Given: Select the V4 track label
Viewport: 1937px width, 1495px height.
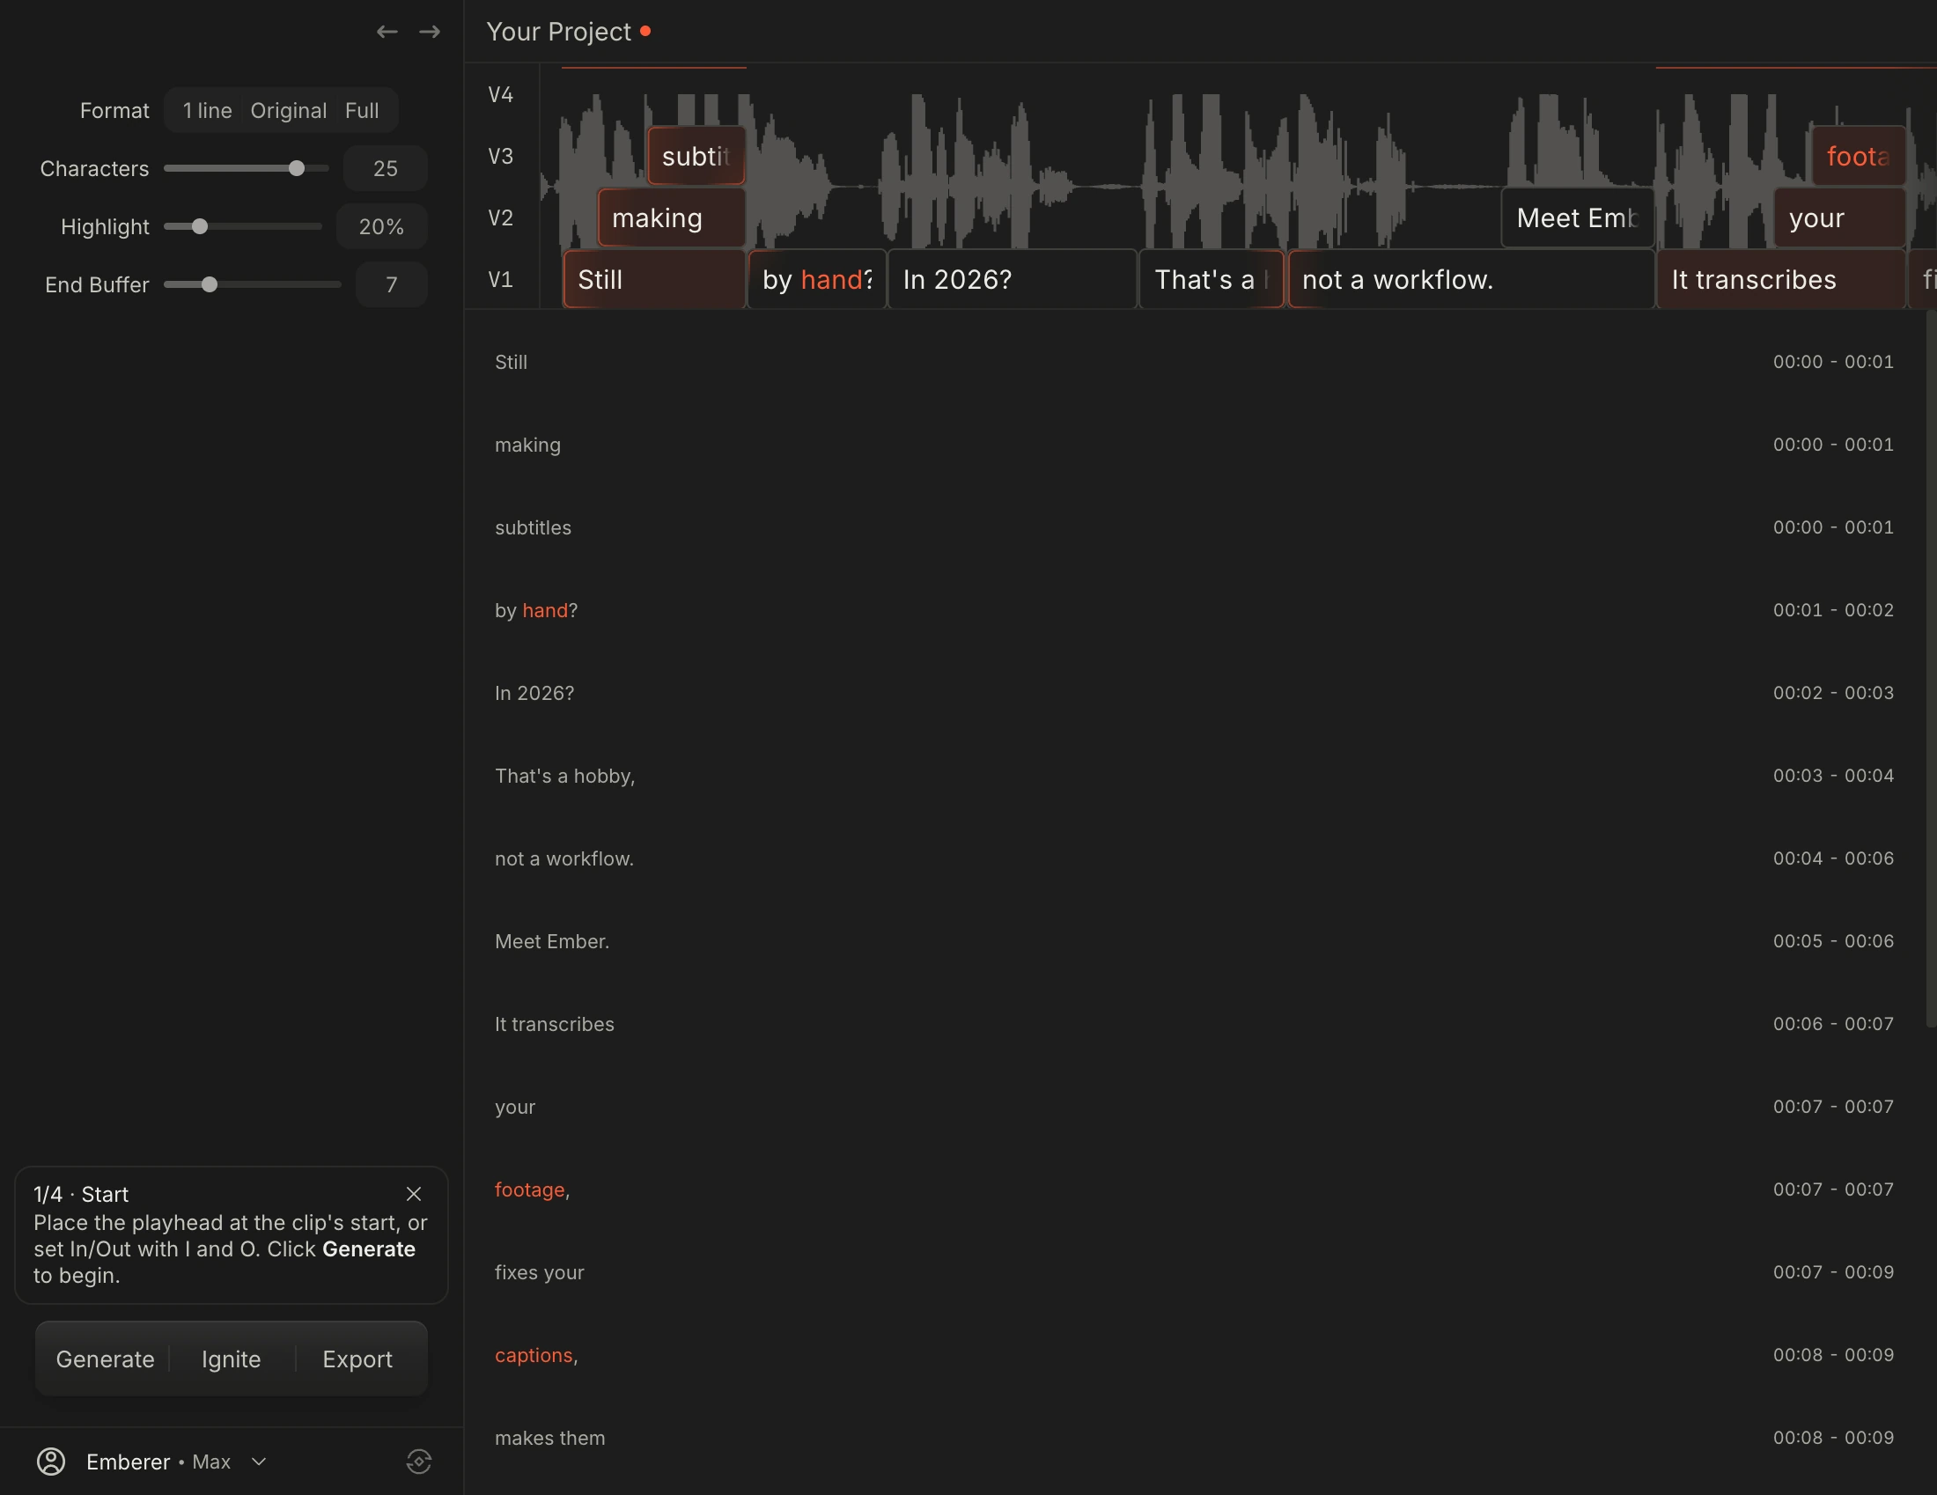Looking at the screenshot, I should 501,95.
